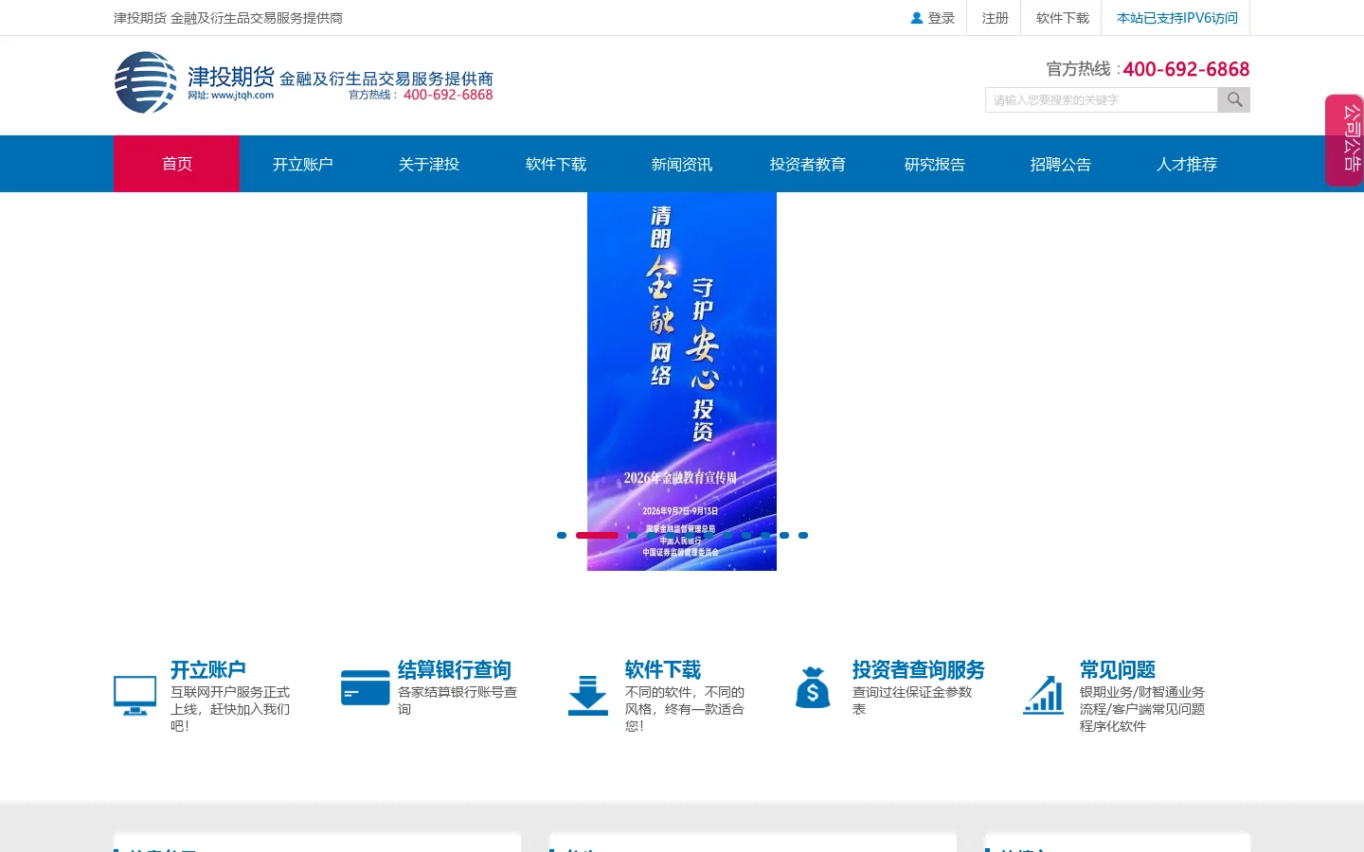Image resolution: width=1364 pixels, height=852 pixels.
Task: Open 开立账户 in the blue navigation bar
Action: pyautogui.click(x=303, y=164)
